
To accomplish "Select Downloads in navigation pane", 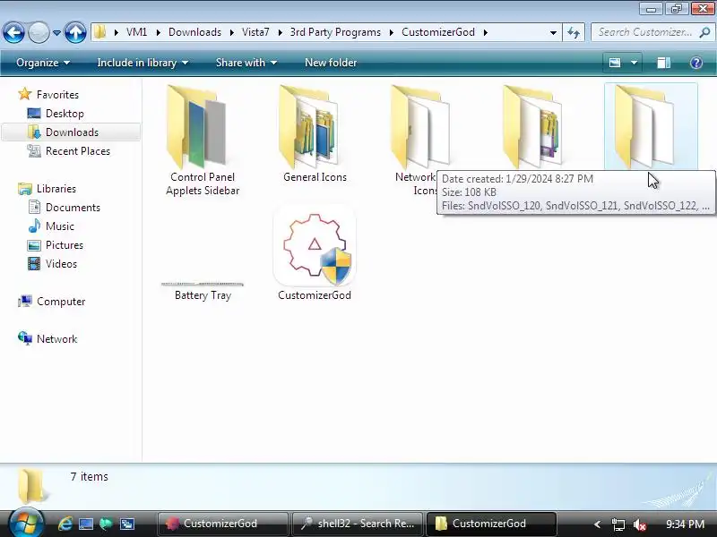I will coord(72,132).
